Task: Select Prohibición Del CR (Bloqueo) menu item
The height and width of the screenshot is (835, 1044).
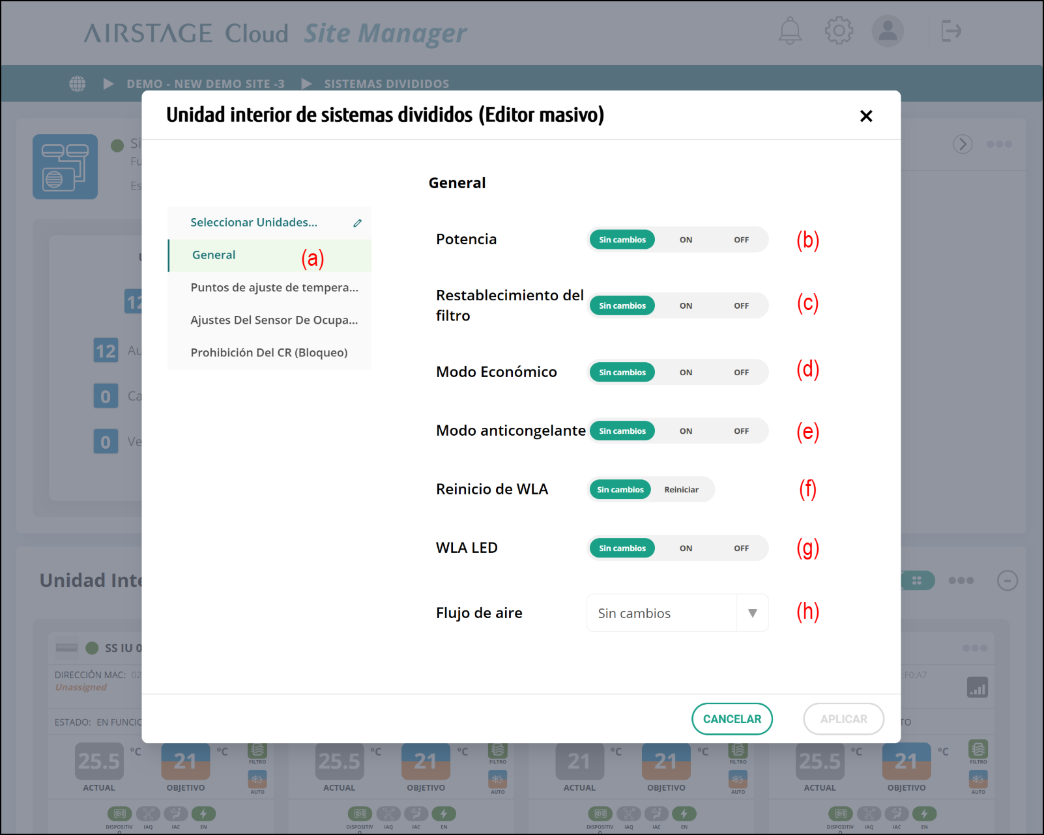Action: (x=268, y=353)
